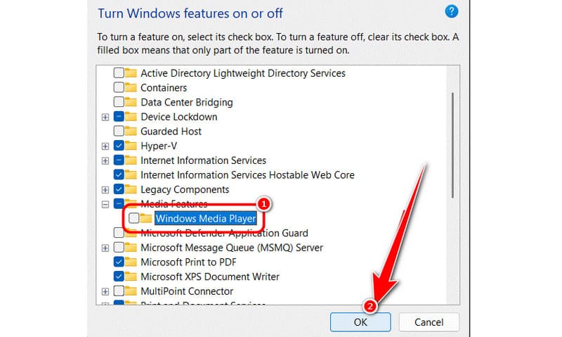Click the help question mark icon
The image size is (562, 337).
click(x=452, y=11)
